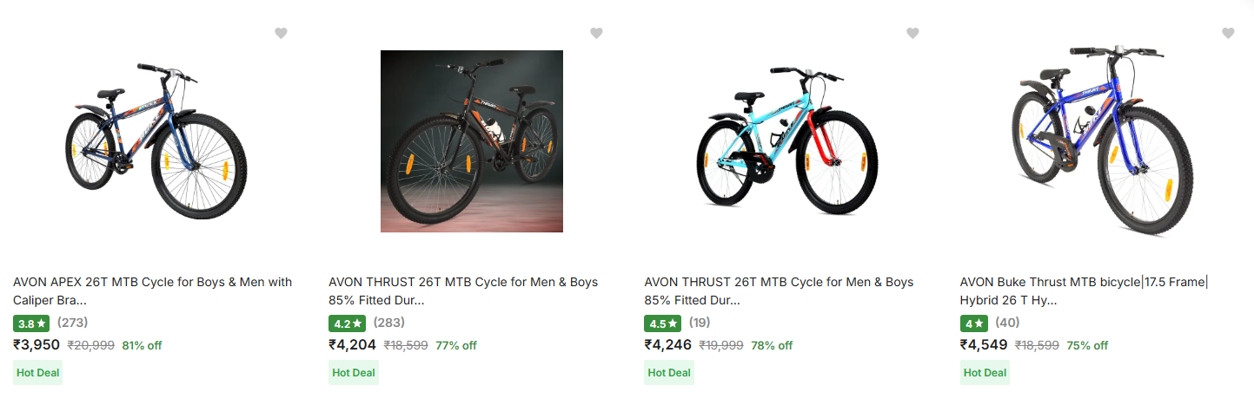This screenshot has height=405, width=1254.
Task: Open the (283) reviews count
Action: point(388,323)
